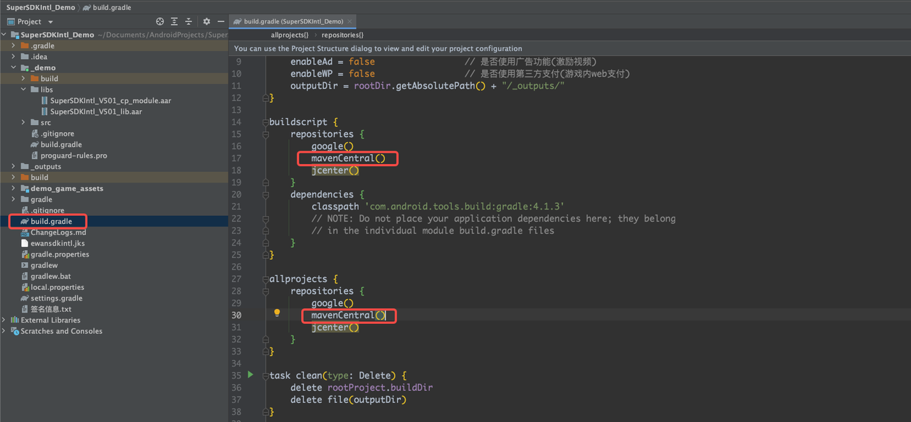Open the 签名信息.txt file
The height and width of the screenshot is (422, 911).
coord(51,310)
